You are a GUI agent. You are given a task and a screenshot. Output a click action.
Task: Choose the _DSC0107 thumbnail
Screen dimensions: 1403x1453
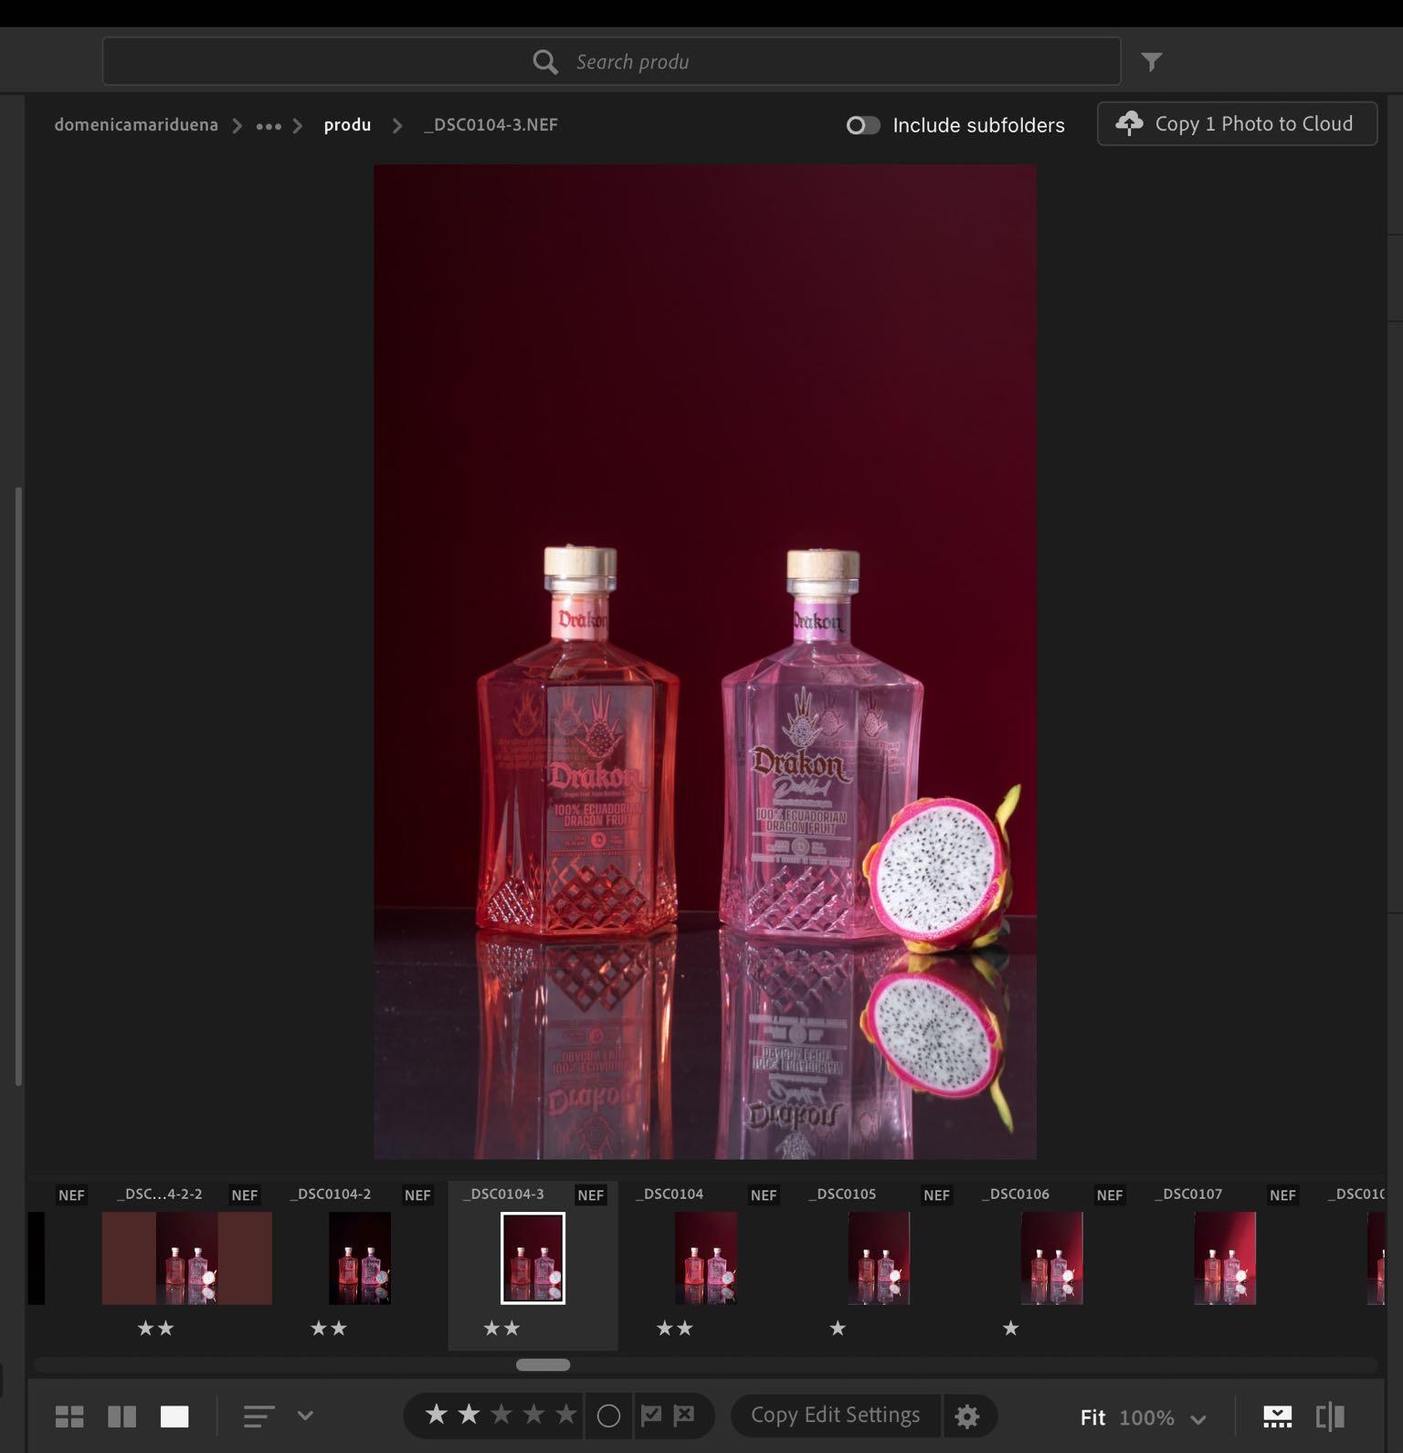coord(1225,1258)
